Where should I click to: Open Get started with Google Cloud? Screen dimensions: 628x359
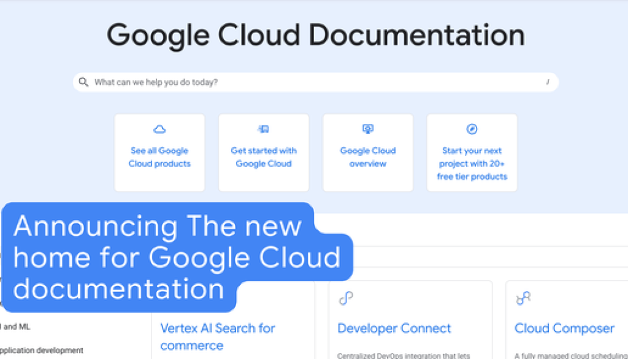click(263, 157)
